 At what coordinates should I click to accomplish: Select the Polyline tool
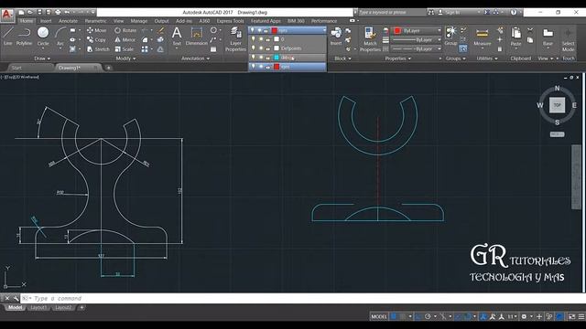pos(24,37)
